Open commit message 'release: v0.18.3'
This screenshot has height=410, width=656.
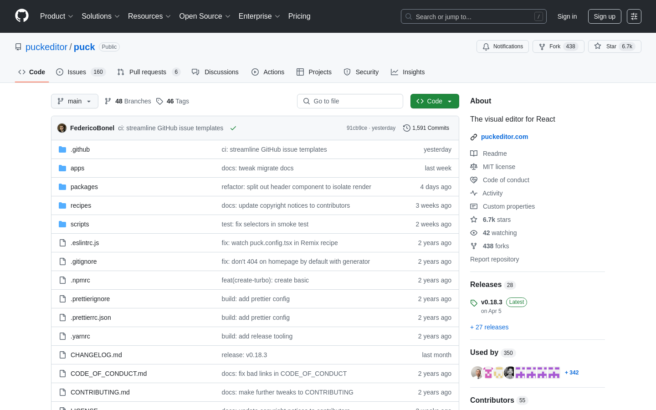[x=244, y=355]
